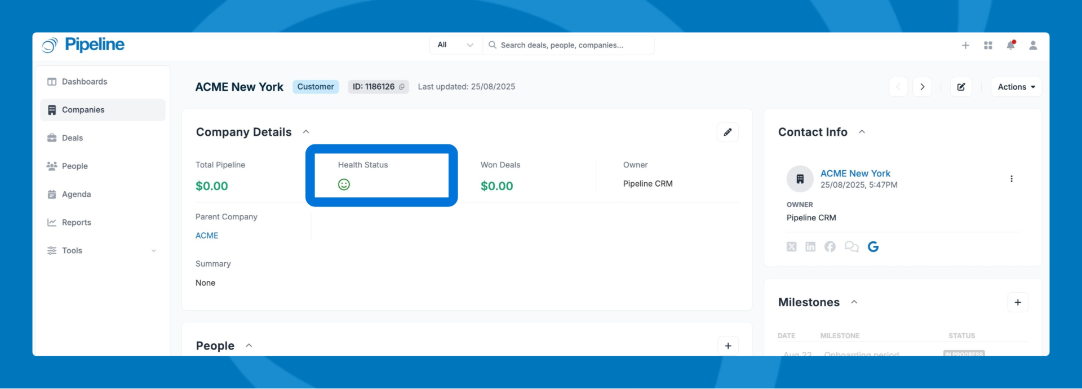Screen dimensions: 1082x389
Task: Click the STATUS column header in Milestones
Action: [x=961, y=336]
